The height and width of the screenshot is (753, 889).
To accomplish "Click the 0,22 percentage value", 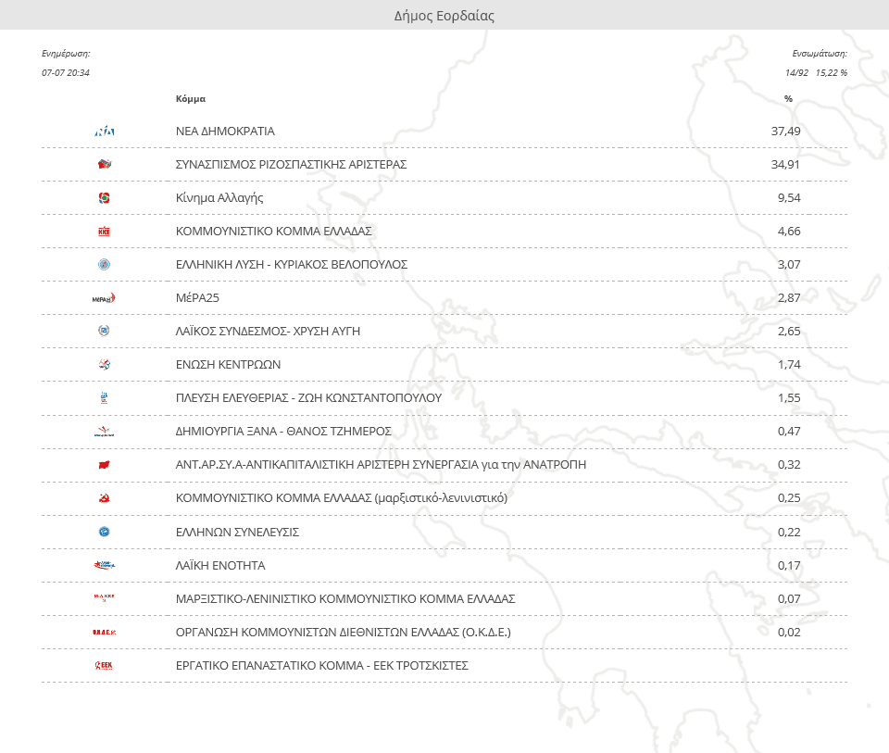I will point(789,533).
